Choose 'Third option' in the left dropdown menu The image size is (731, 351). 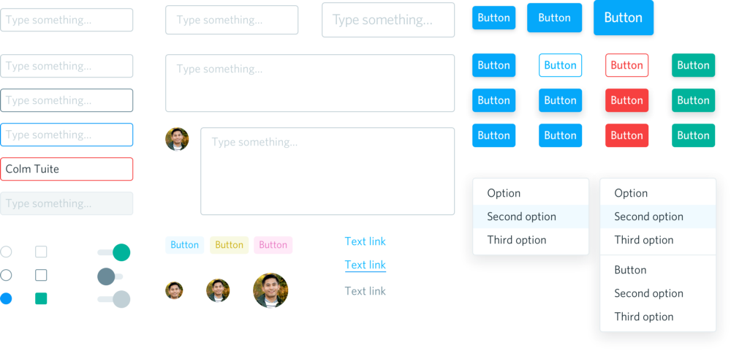(517, 240)
